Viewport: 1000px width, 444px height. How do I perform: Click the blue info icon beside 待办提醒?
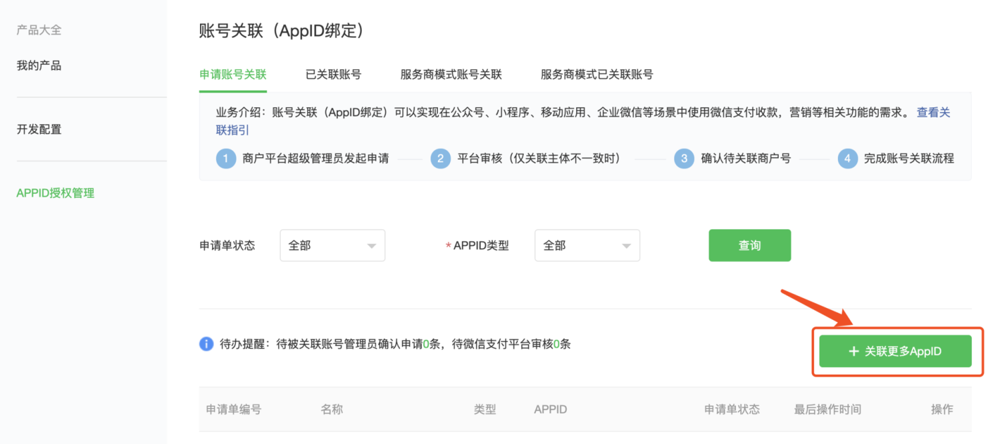click(x=206, y=344)
